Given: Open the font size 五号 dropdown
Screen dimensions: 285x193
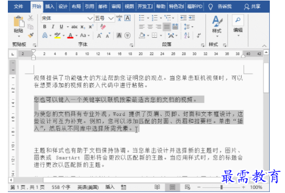Looking at the screenshot, I should pos(111,18).
